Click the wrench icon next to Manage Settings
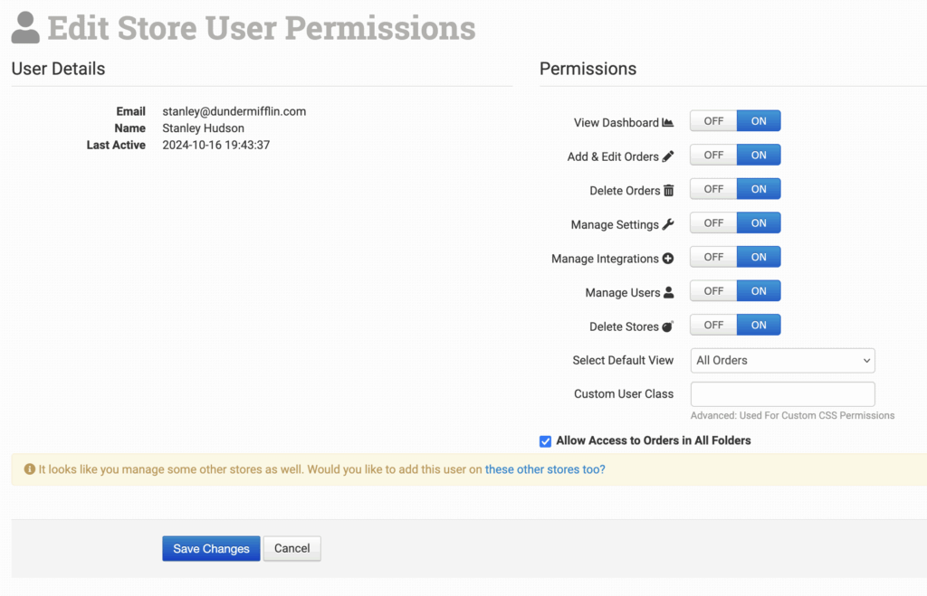This screenshot has height=596, width=927. pyautogui.click(x=668, y=224)
